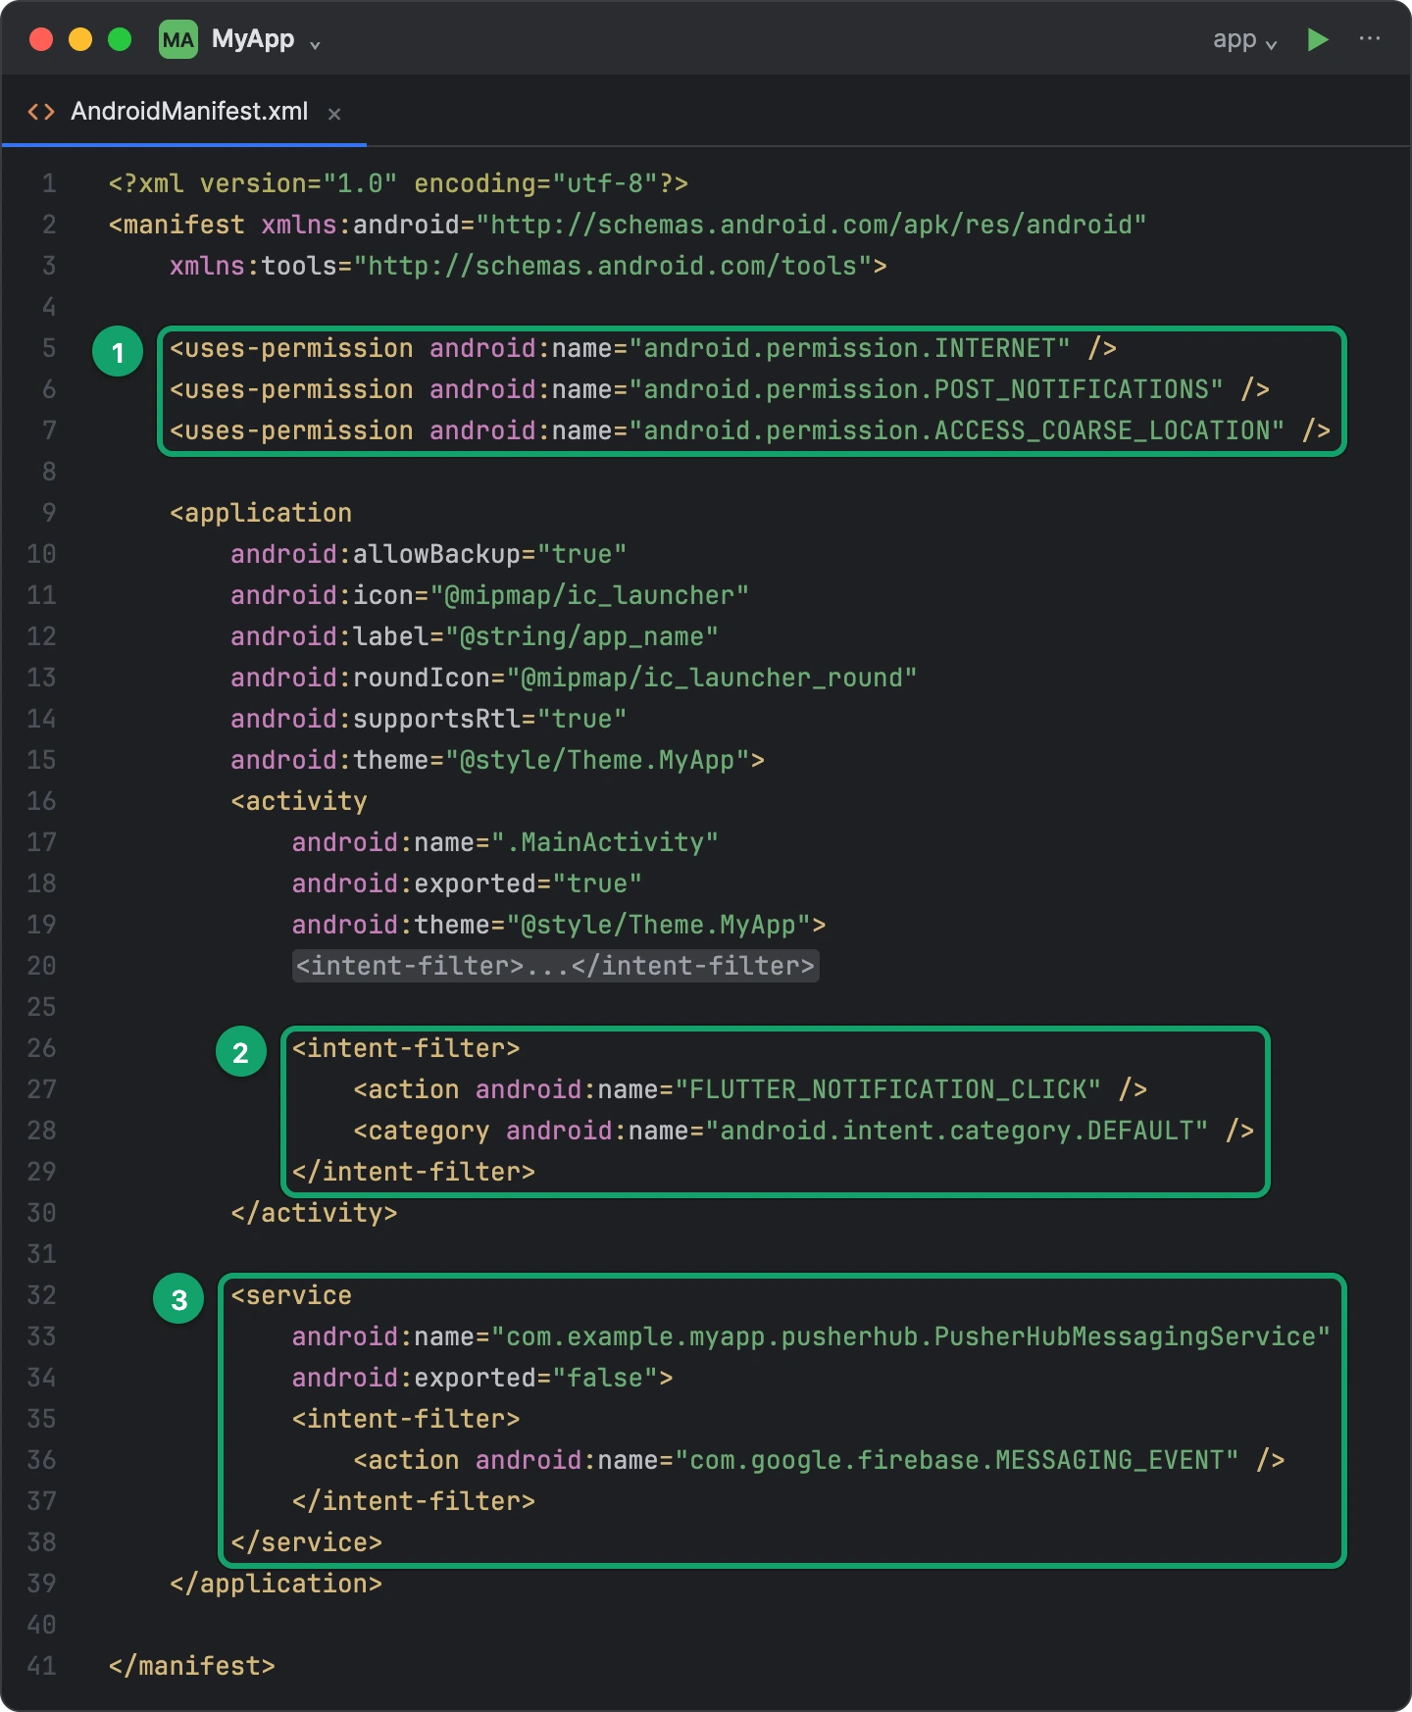
Task: Click the <application opening tag
Action: [x=261, y=513]
